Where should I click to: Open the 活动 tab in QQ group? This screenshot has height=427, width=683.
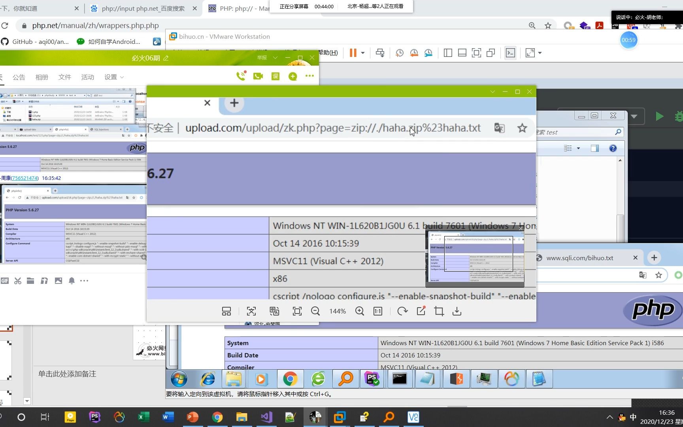[87, 77]
